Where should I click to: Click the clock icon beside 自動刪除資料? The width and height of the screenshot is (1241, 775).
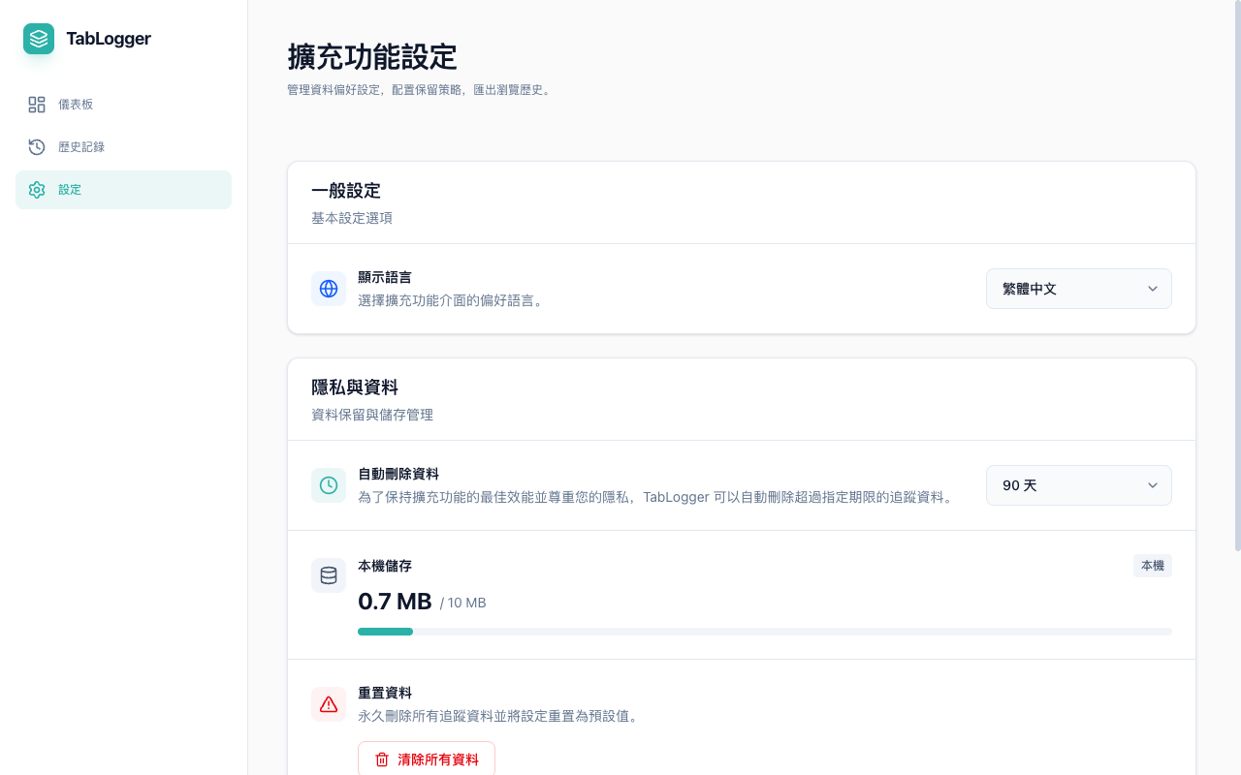(329, 484)
